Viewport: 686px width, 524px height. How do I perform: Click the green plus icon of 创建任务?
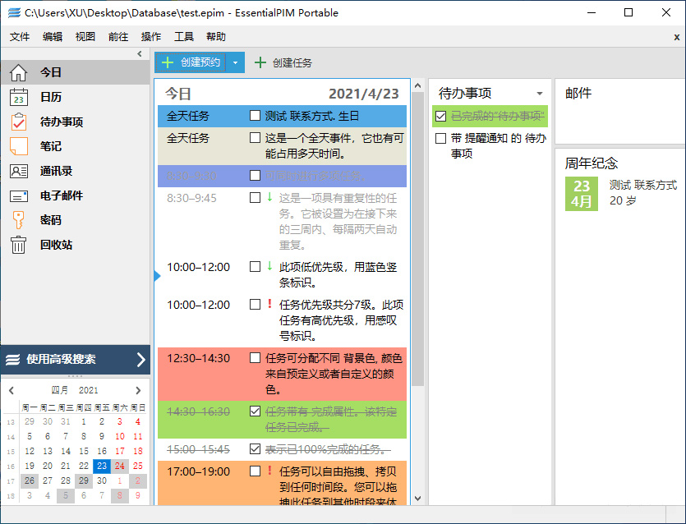pyautogui.click(x=260, y=62)
